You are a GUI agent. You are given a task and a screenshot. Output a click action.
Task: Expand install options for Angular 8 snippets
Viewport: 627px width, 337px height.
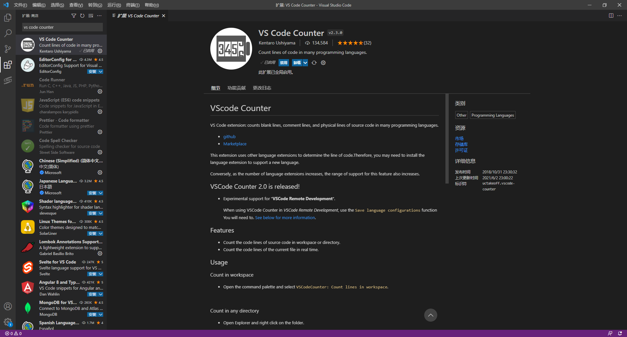click(101, 294)
